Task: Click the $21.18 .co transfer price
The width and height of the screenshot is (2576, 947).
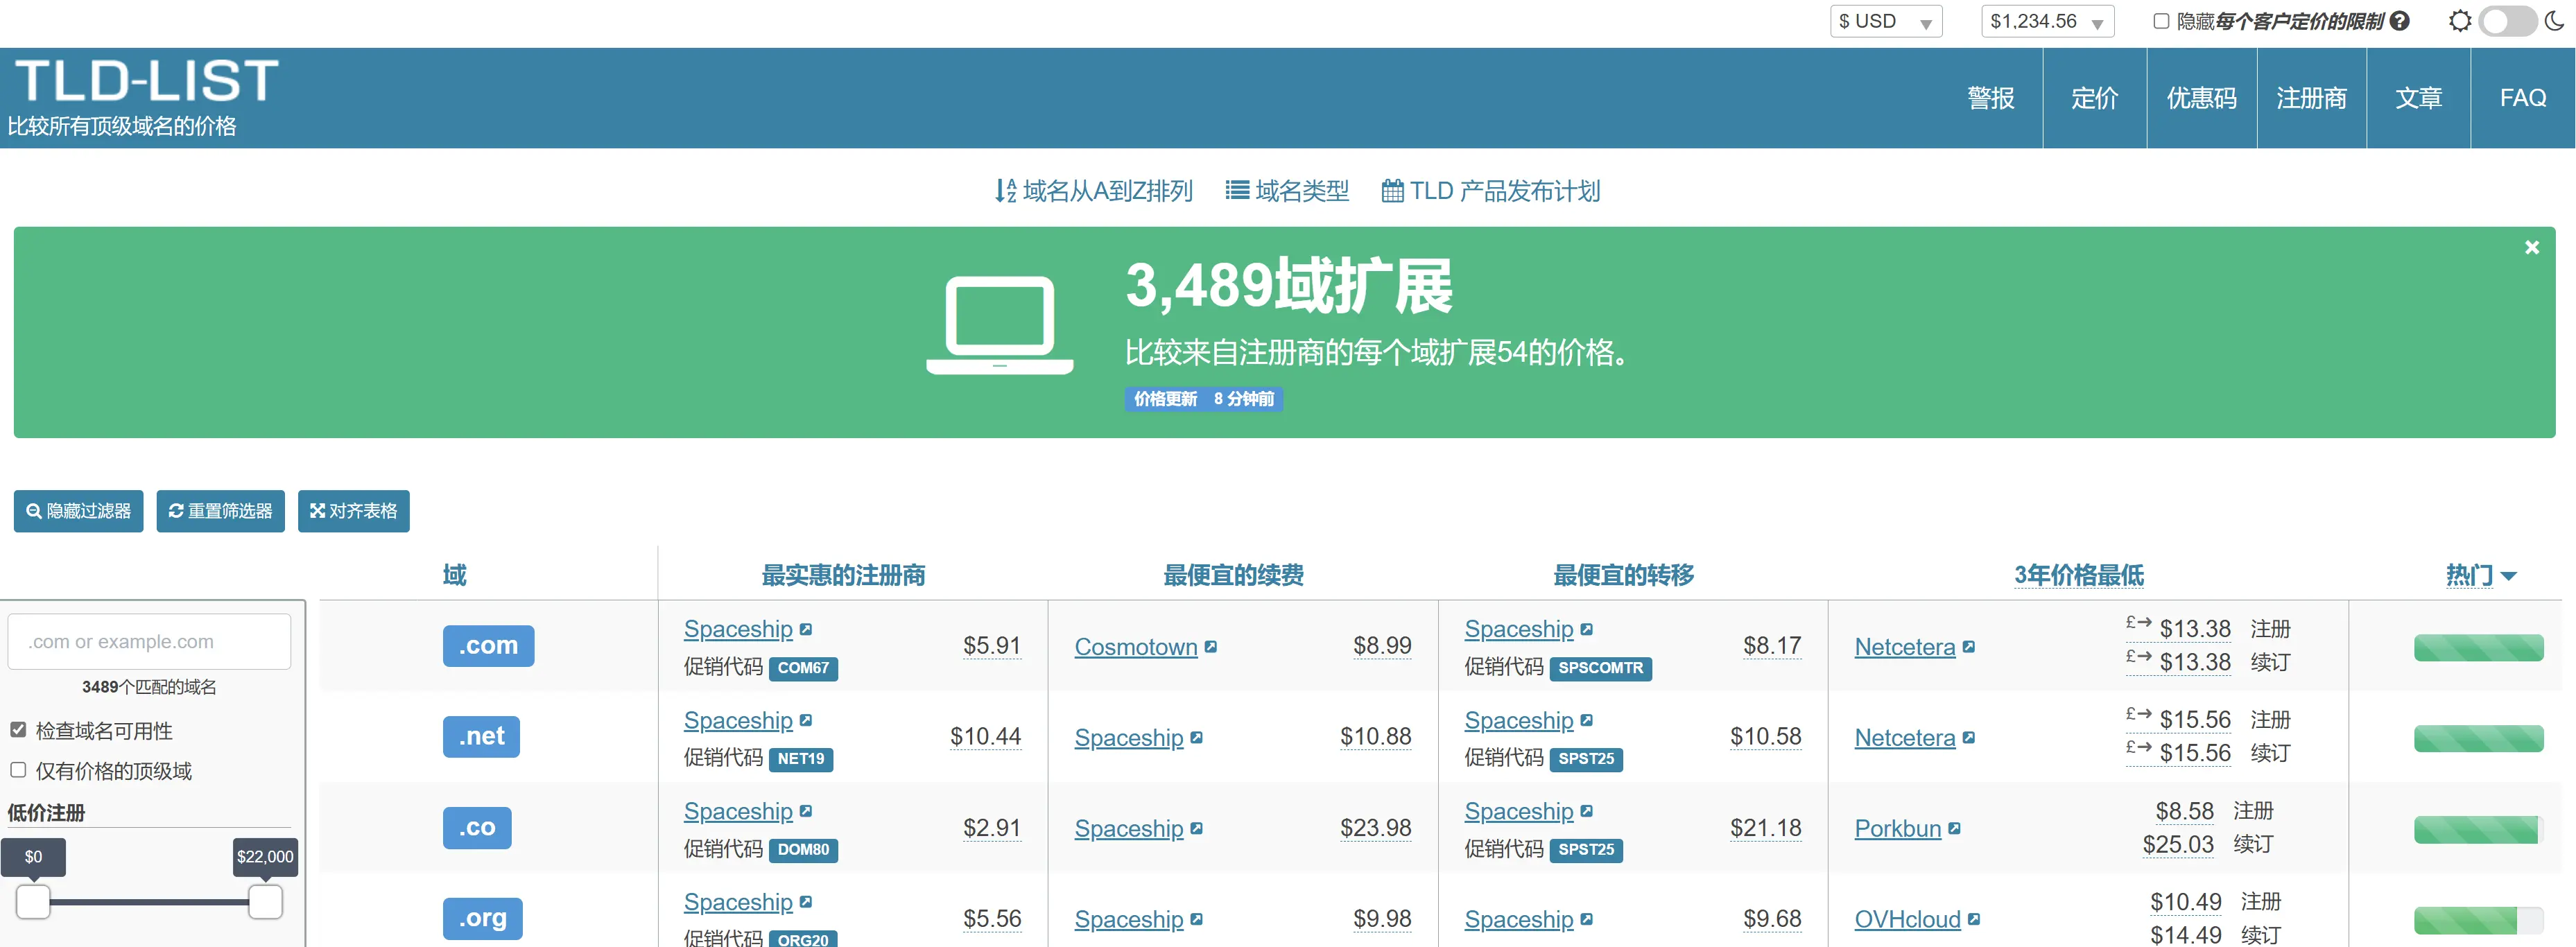Action: (1765, 828)
